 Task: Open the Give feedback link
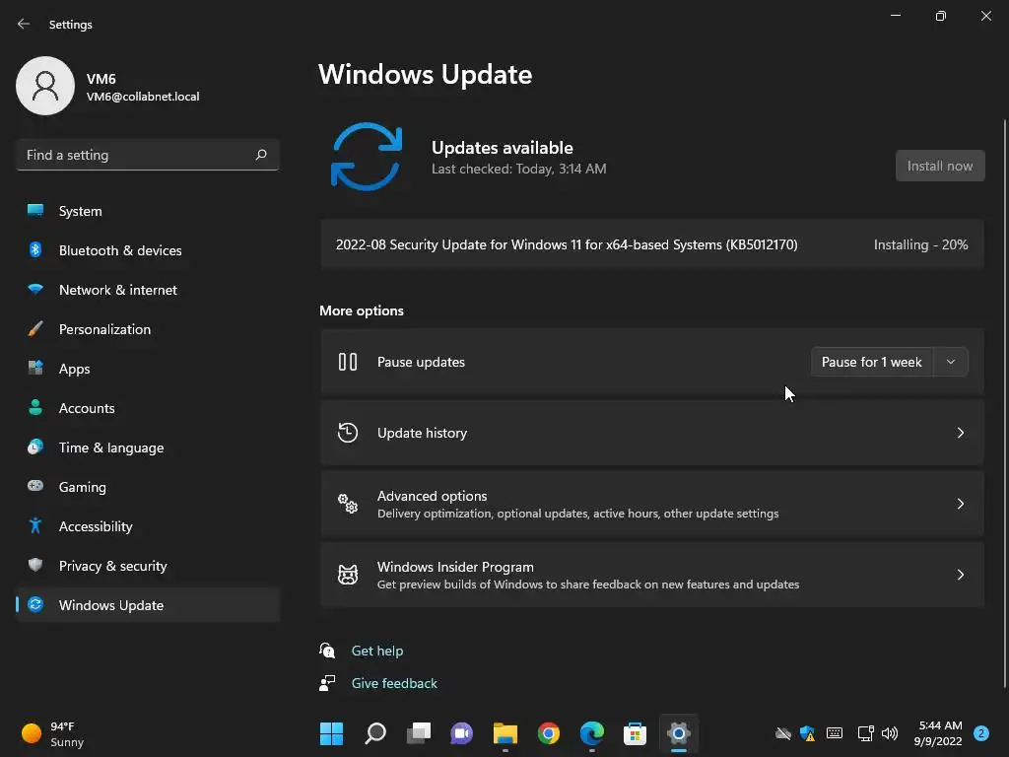pos(394,683)
